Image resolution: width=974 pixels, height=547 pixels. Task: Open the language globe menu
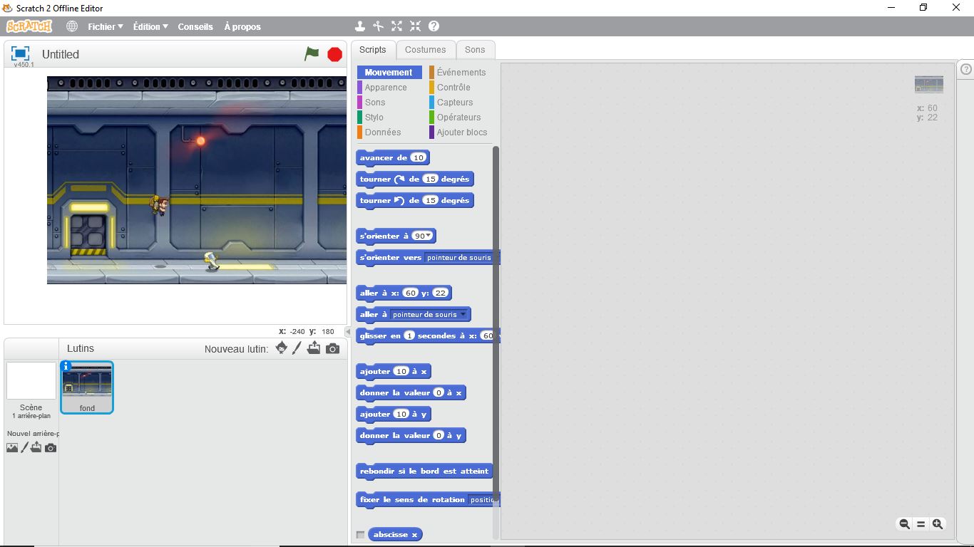point(72,26)
